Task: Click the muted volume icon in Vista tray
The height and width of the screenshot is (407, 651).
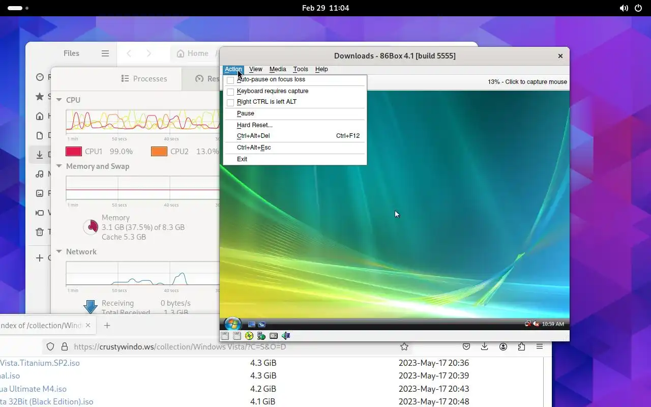Action: (x=536, y=324)
